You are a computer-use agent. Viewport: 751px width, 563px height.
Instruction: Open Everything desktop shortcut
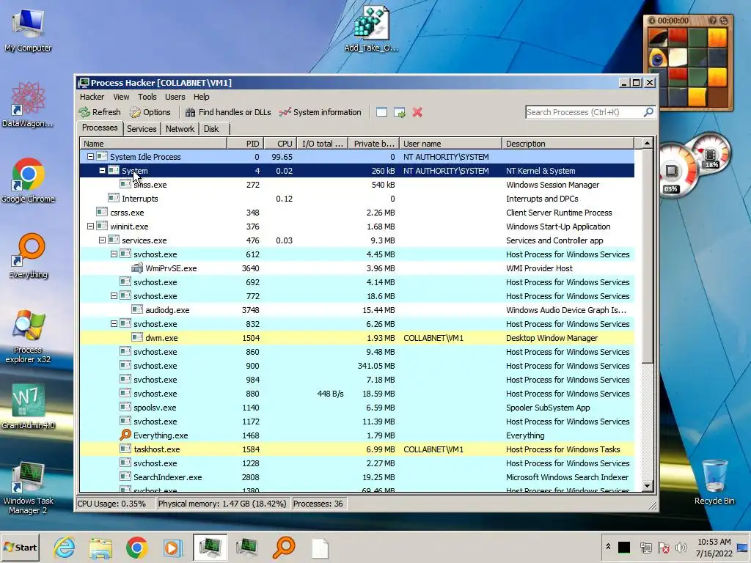pyautogui.click(x=29, y=256)
